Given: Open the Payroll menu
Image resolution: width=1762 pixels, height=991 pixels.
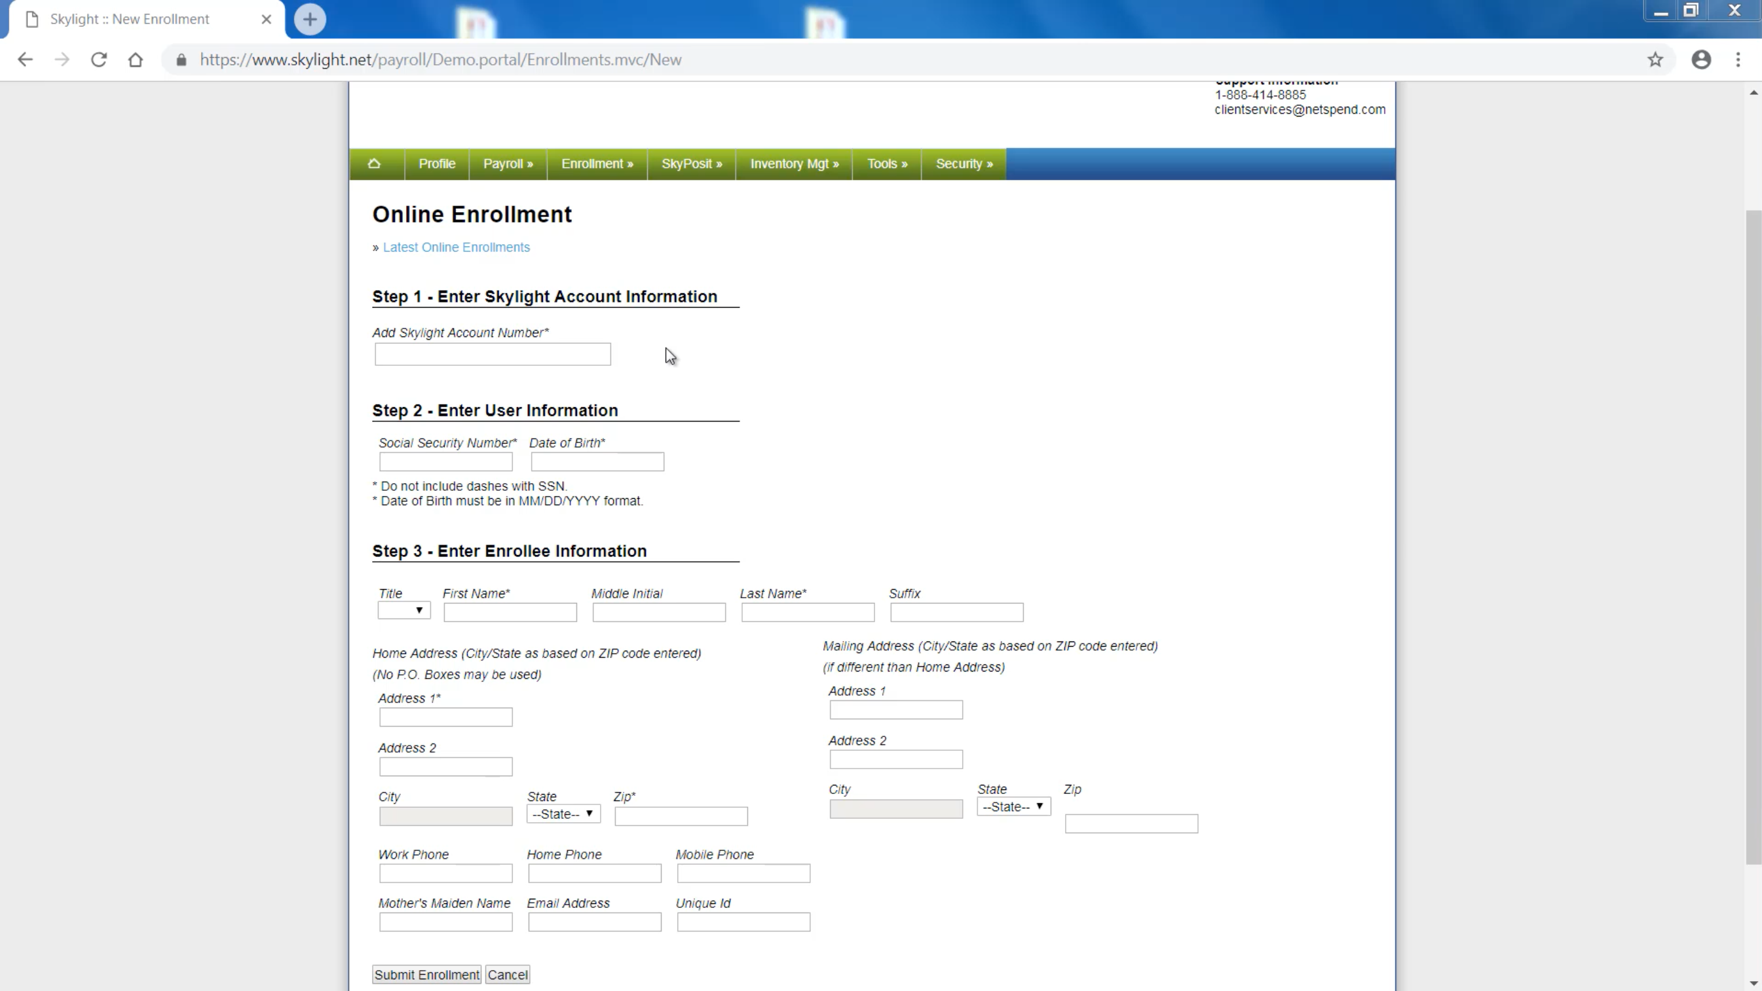Looking at the screenshot, I should pos(508,164).
